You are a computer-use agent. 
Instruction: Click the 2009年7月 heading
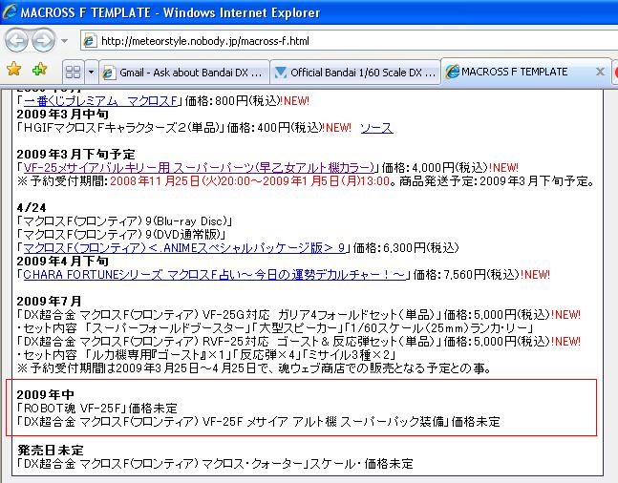point(50,301)
